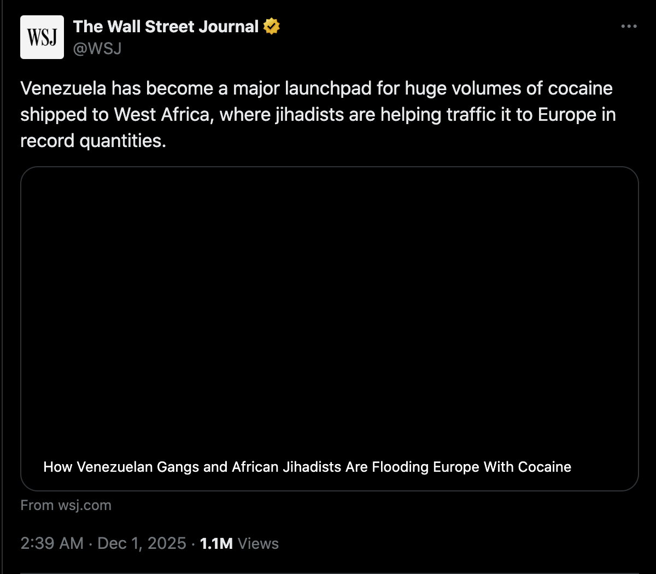Click the "From wsj.com" source link
Viewport: 656px width, 574px height.
coord(66,505)
